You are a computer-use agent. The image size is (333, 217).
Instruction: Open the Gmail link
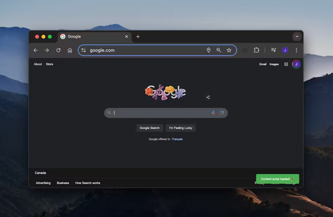(263, 64)
